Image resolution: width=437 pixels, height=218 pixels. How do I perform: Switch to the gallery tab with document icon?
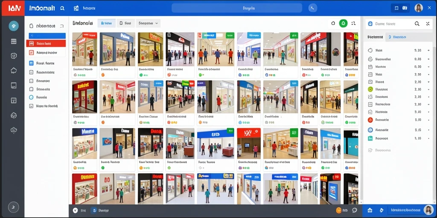pos(125,23)
